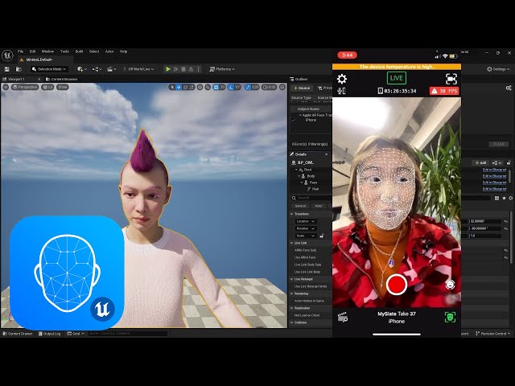This screenshot has width=515, height=386.
Task: Open the Show flags menu
Action: 63,88
